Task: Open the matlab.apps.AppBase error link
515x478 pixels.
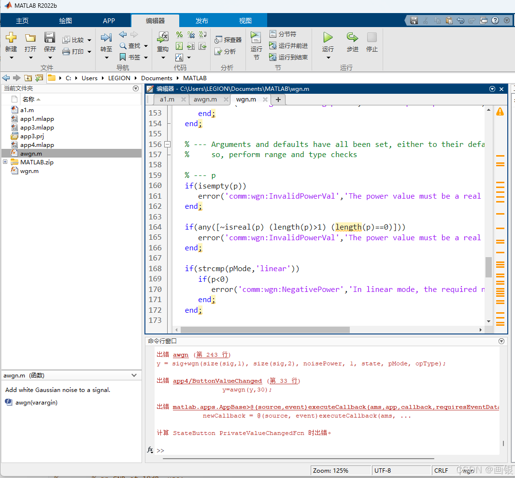Action: pyautogui.click(x=336, y=407)
